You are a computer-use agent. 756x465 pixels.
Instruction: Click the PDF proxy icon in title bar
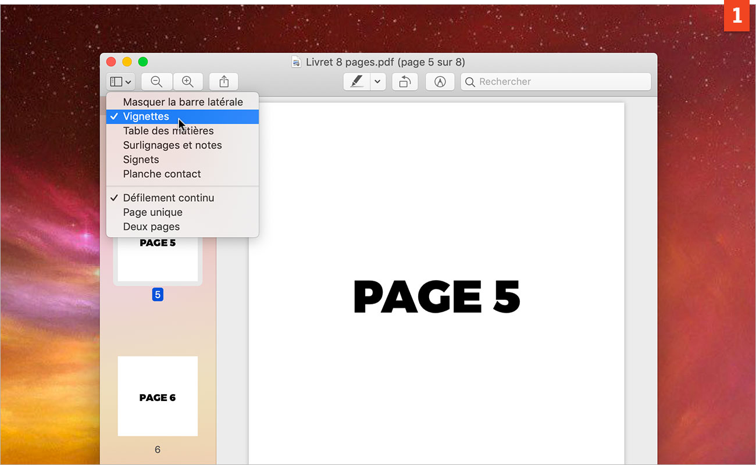tap(296, 62)
